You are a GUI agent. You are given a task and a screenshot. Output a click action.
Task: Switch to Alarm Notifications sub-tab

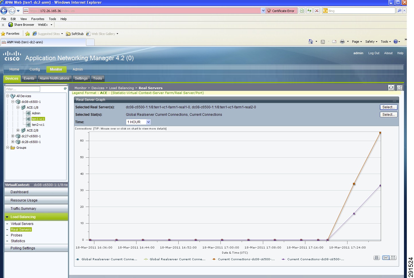click(x=54, y=79)
